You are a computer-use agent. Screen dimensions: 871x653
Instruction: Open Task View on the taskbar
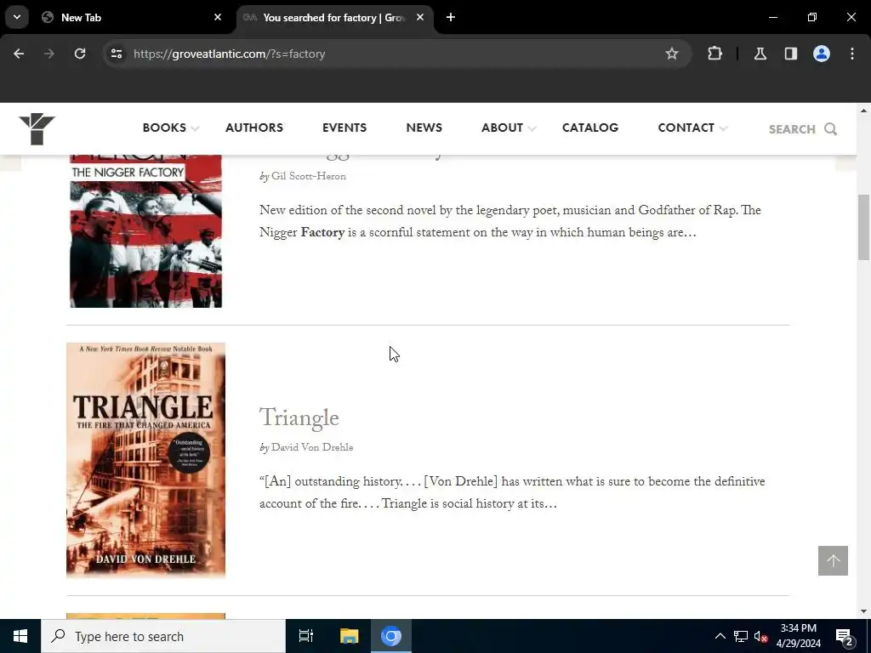point(306,636)
